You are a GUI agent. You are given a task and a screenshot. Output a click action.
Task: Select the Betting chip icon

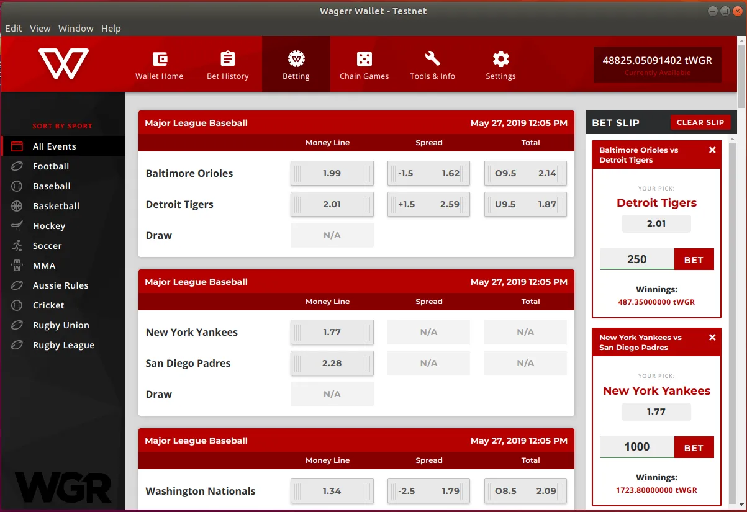click(296, 59)
